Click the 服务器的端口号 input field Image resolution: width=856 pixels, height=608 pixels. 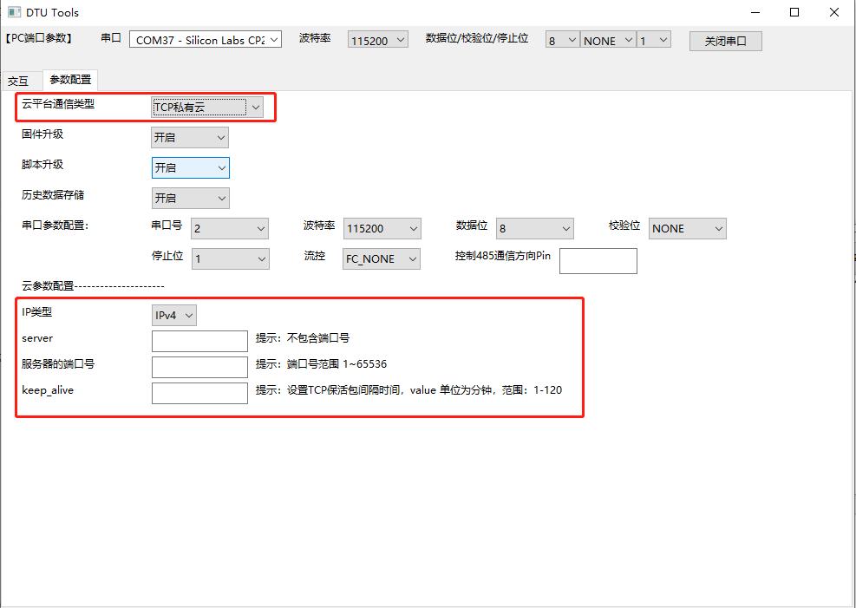199,367
